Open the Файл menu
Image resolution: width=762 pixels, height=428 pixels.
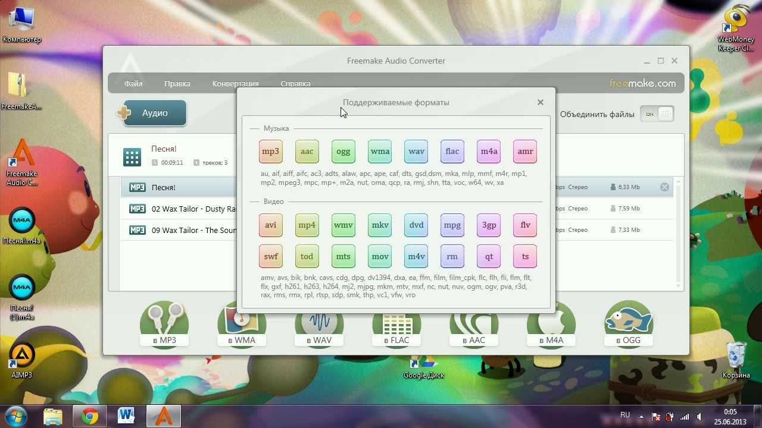tap(133, 84)
